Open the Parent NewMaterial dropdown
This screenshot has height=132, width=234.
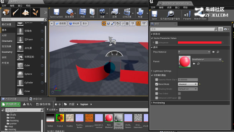[206, 59]
